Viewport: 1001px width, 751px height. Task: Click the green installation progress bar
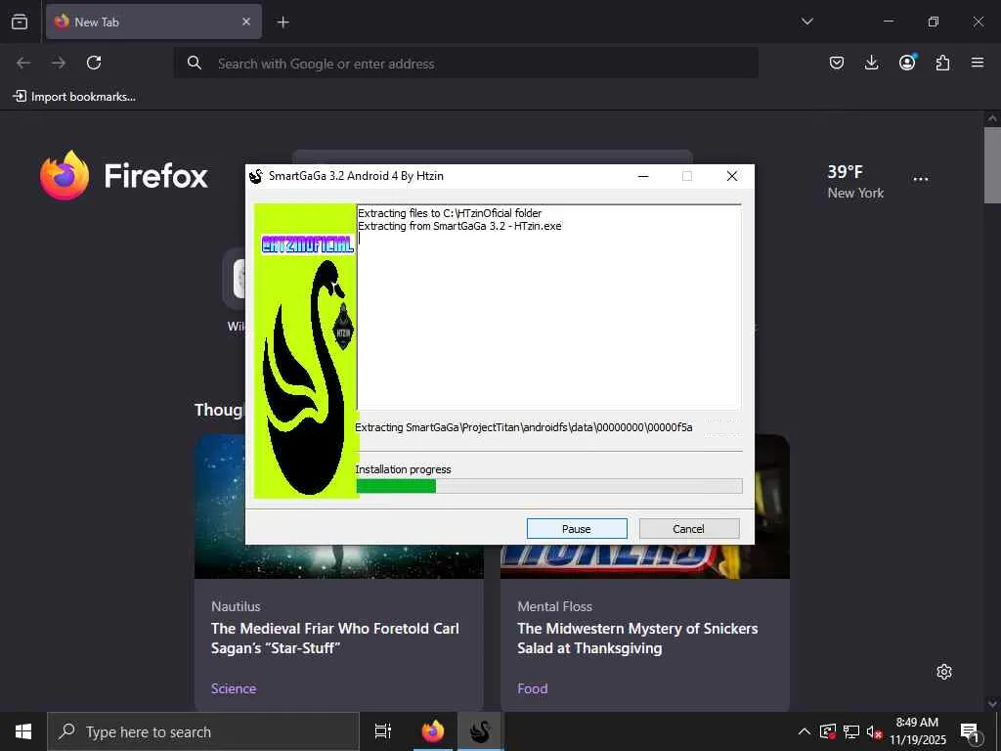549,487
